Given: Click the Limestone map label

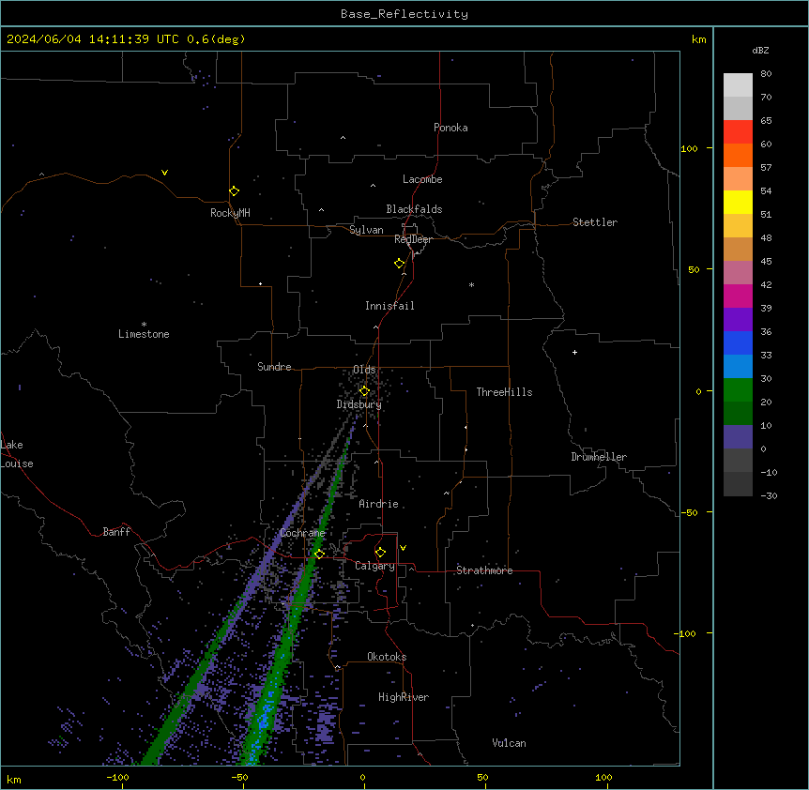Looking at the screenshot, I should (x=144, y=334).
